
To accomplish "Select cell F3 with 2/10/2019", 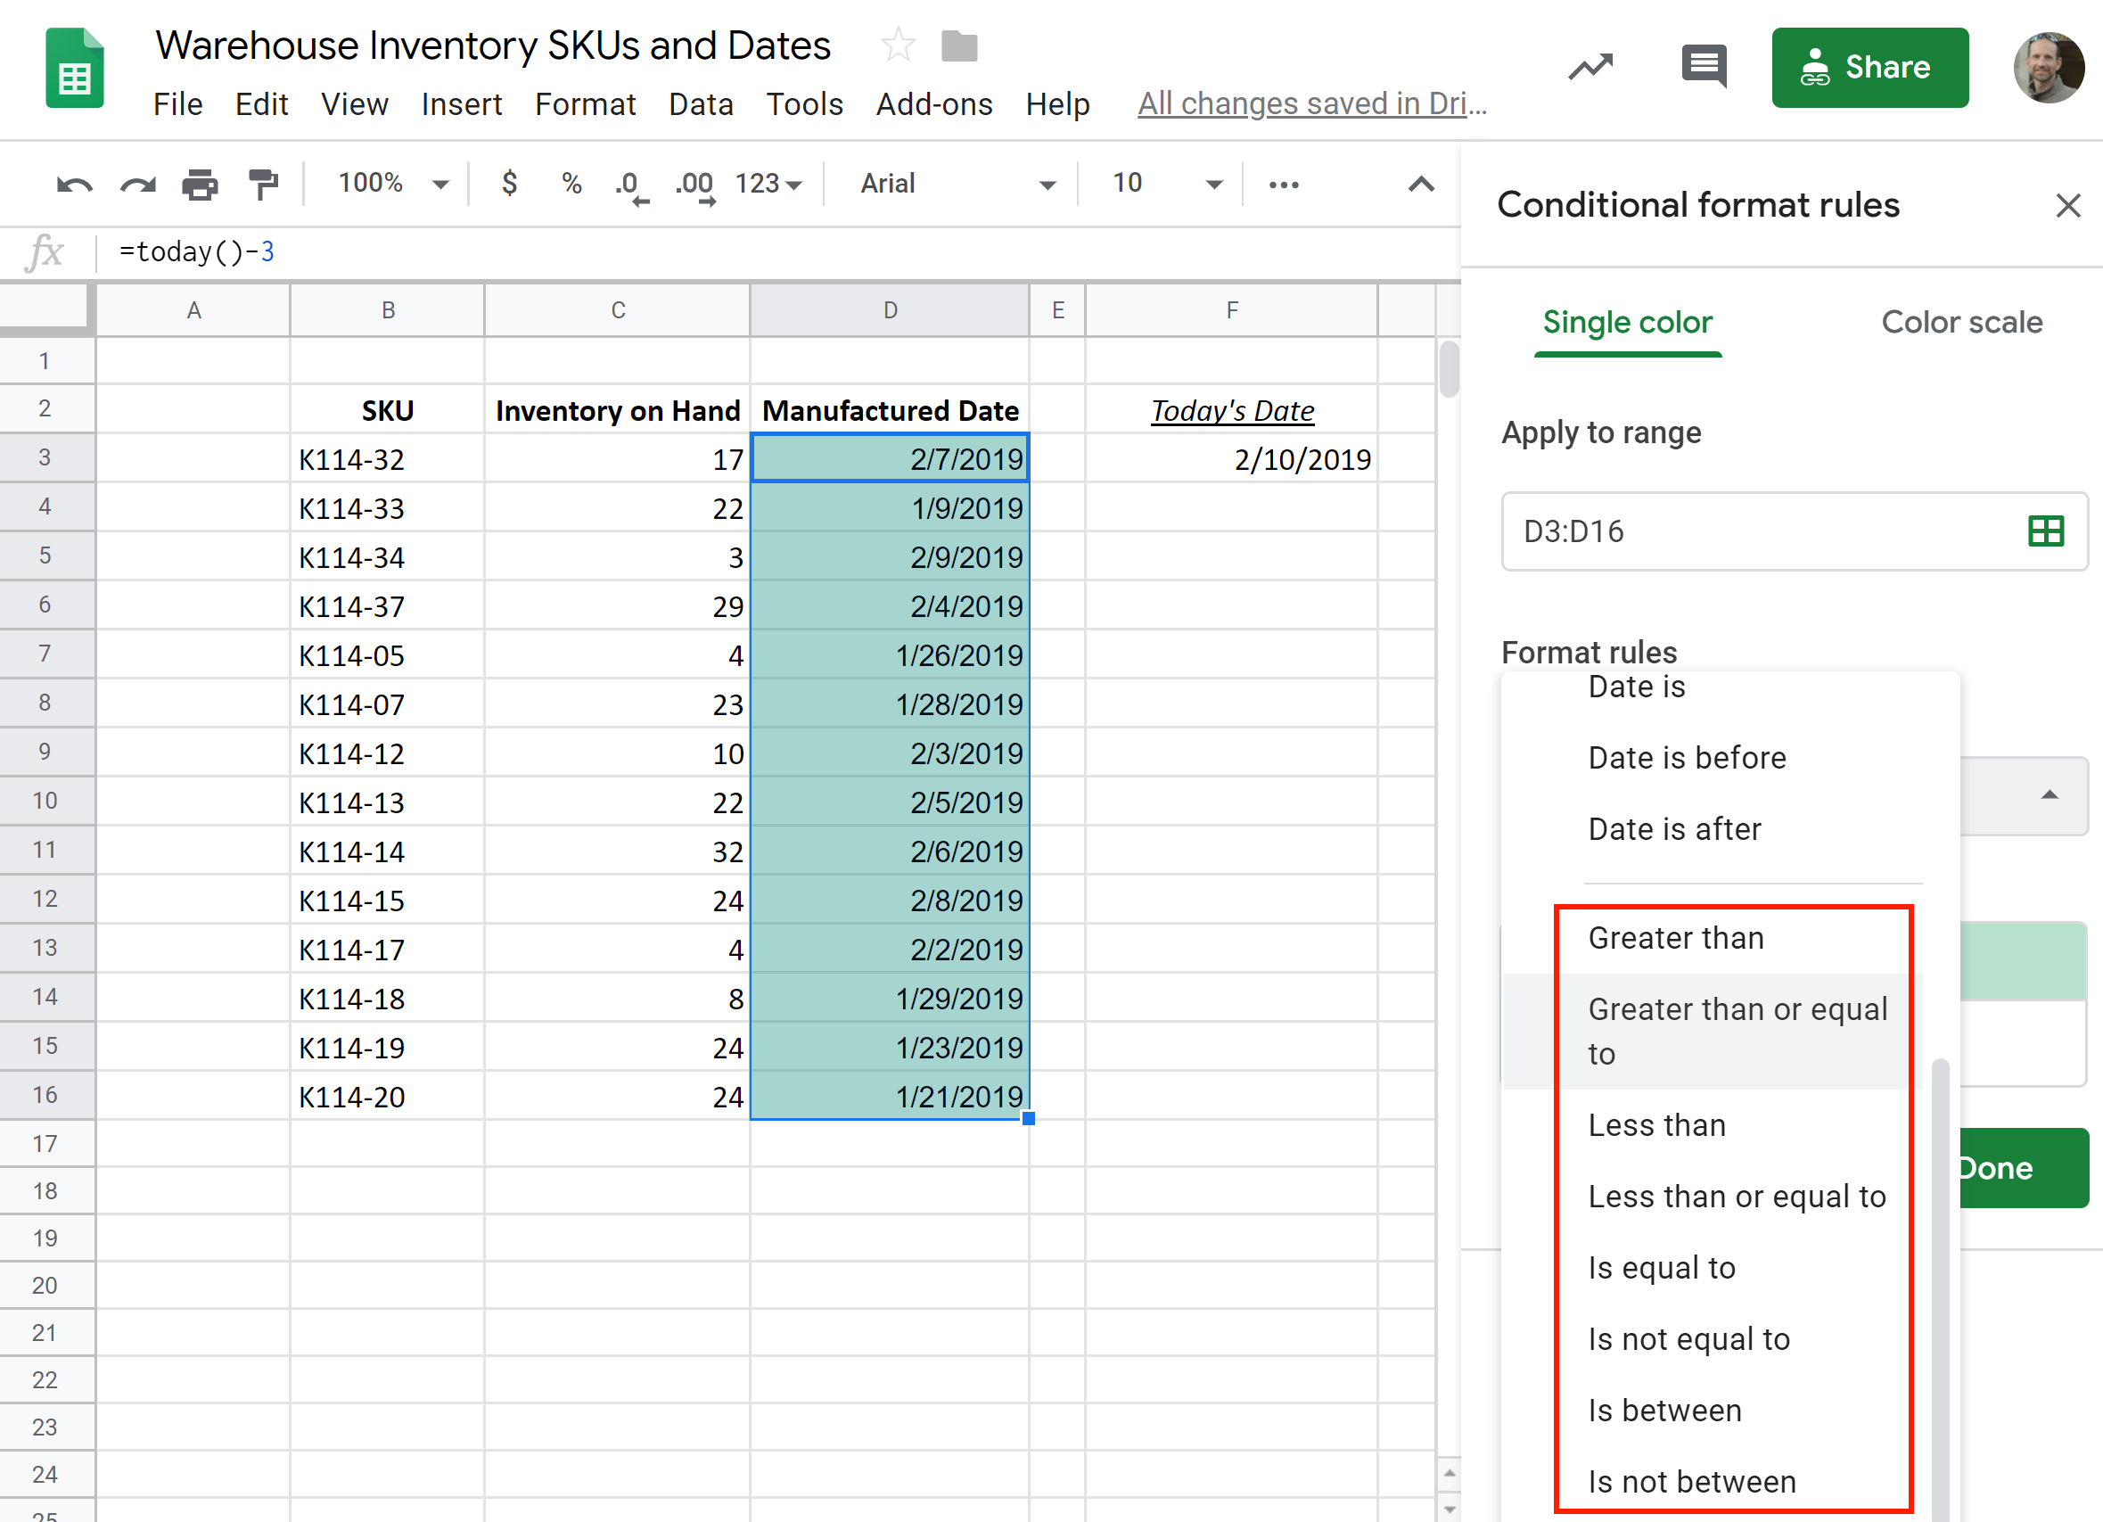I will [x=1231, y=458].
